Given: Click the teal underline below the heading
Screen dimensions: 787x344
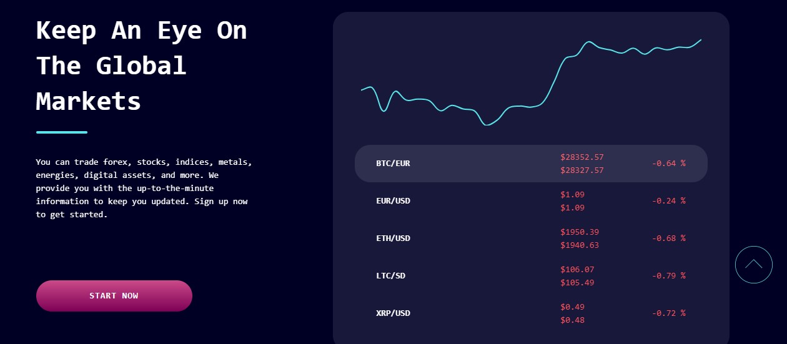Looking at the screenshot, I should click(62, 132).
